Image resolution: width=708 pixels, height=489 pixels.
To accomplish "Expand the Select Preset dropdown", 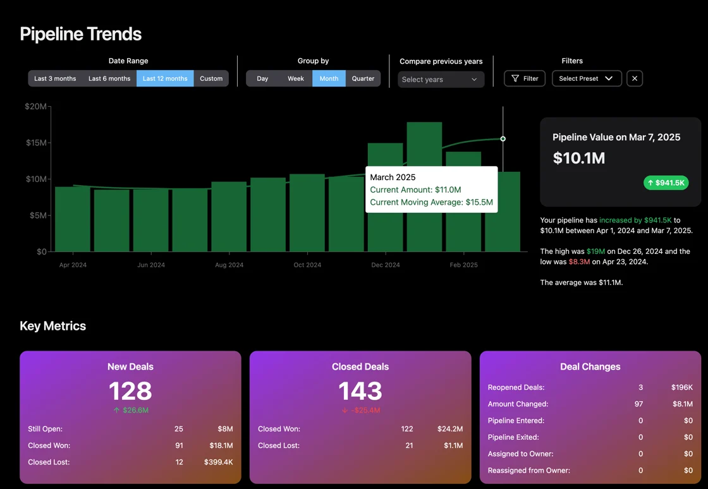I will [x=586, y=78].
